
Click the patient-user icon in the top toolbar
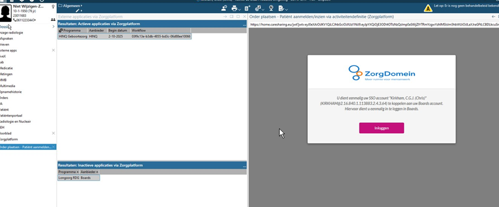(225, 8)
